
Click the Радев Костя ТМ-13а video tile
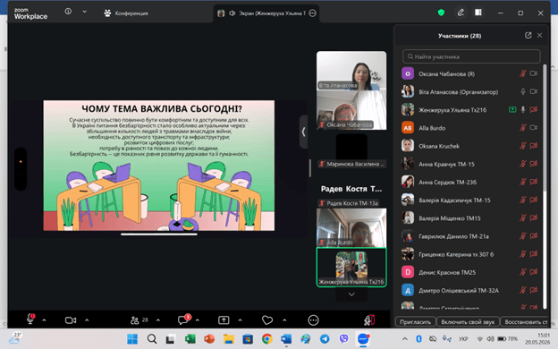[351, 189]
